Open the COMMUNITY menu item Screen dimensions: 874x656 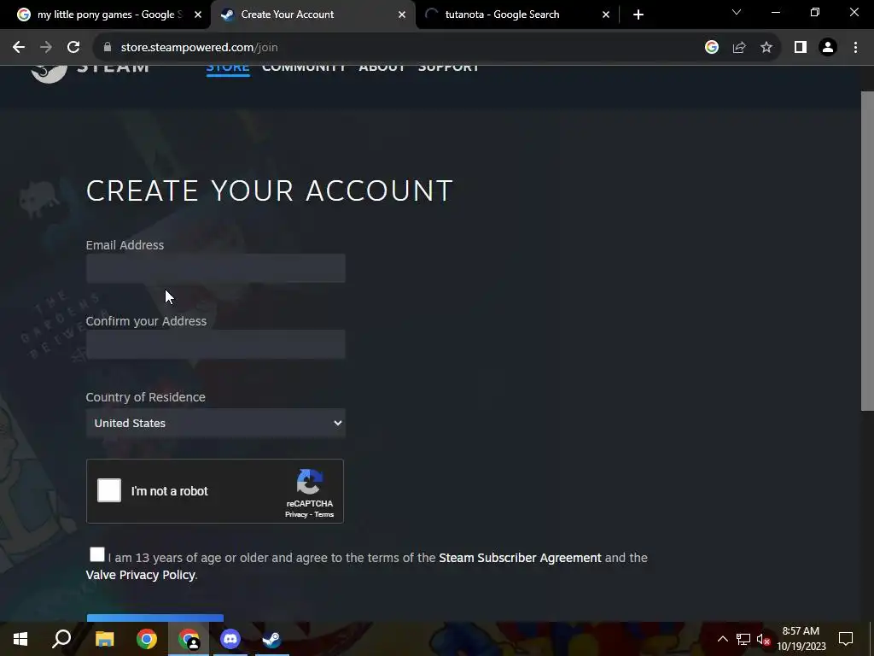[304, 67]
